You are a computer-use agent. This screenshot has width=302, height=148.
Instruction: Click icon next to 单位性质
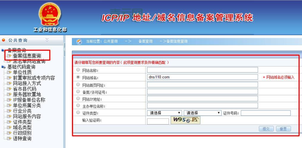(9, 72)
